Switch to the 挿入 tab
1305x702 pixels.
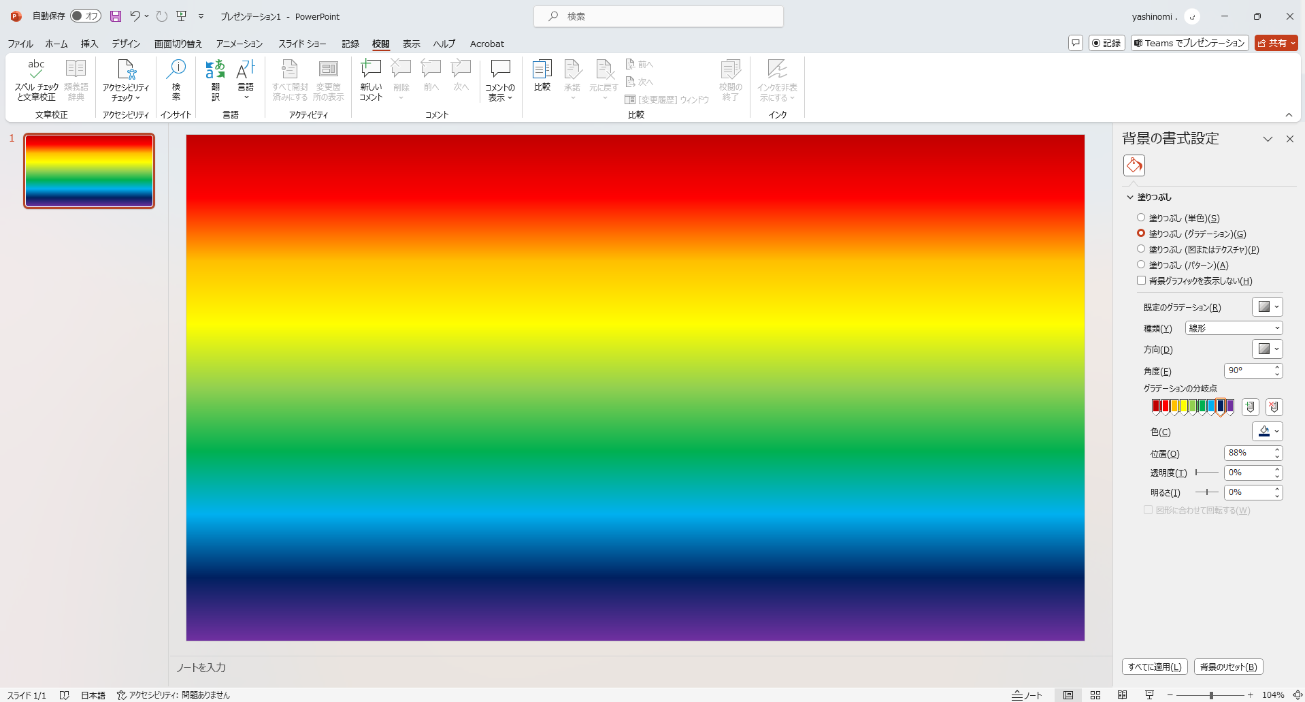(90, 44)
